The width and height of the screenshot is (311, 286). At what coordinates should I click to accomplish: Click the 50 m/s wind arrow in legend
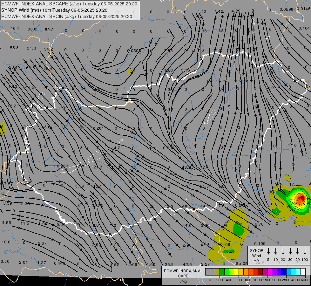pos(298,251)
